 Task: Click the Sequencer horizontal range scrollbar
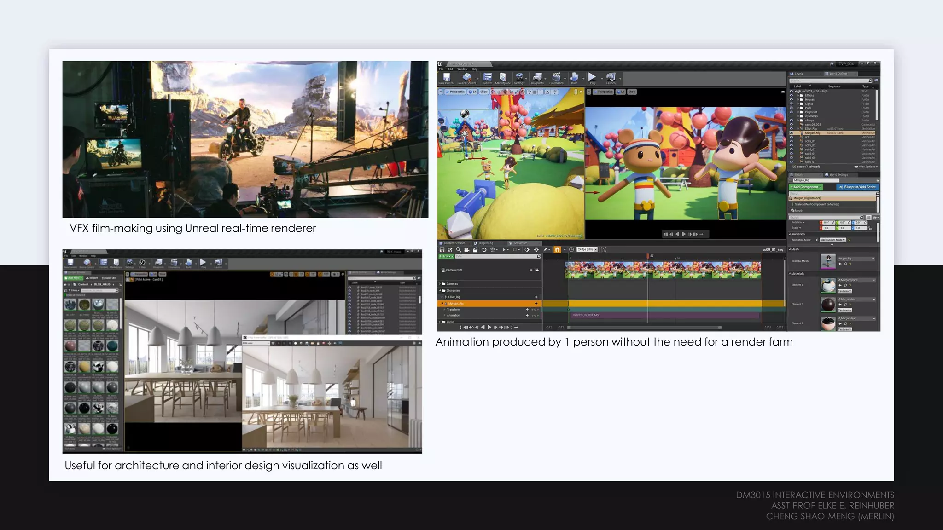pos(645,328)
